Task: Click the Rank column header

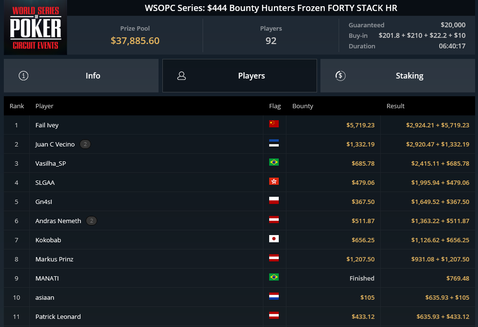Action: [17, 106]
